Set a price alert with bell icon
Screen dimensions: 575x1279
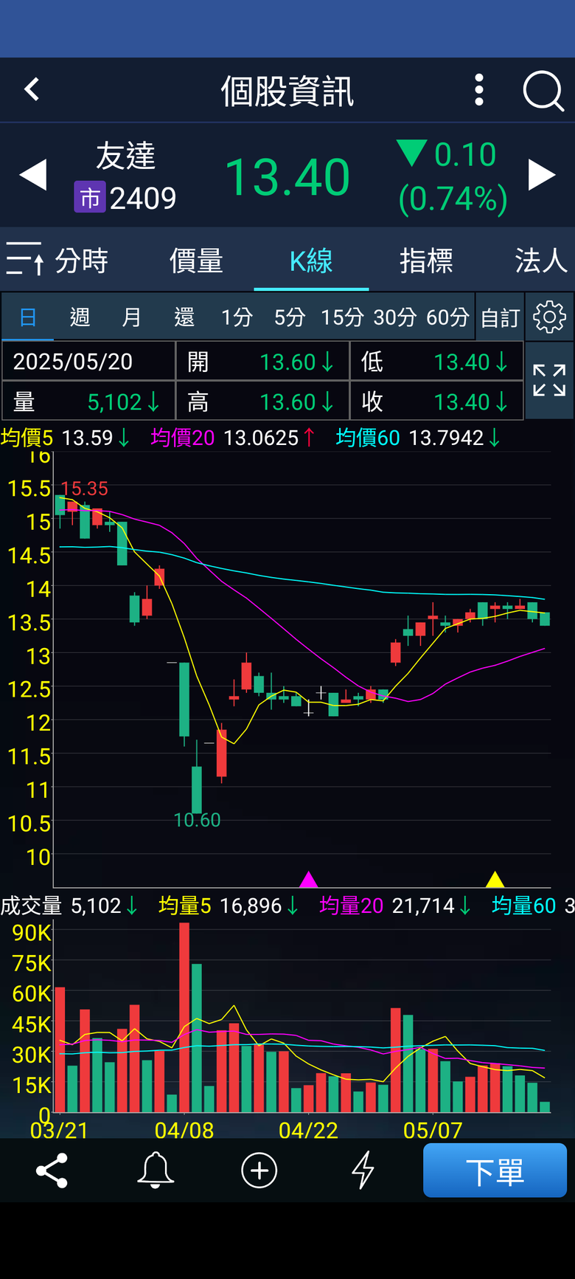point(156,1171)
